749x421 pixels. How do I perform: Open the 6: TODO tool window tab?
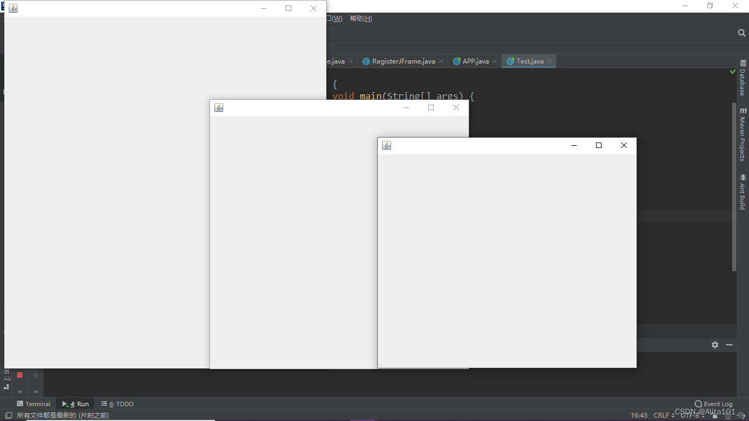coord(117,404)
